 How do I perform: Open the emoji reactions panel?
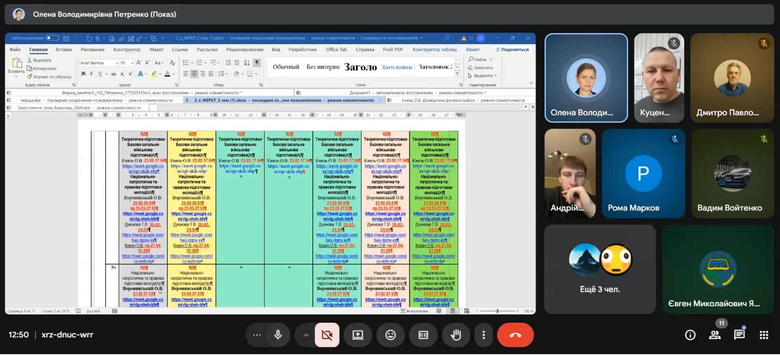(x=390, y=335)
